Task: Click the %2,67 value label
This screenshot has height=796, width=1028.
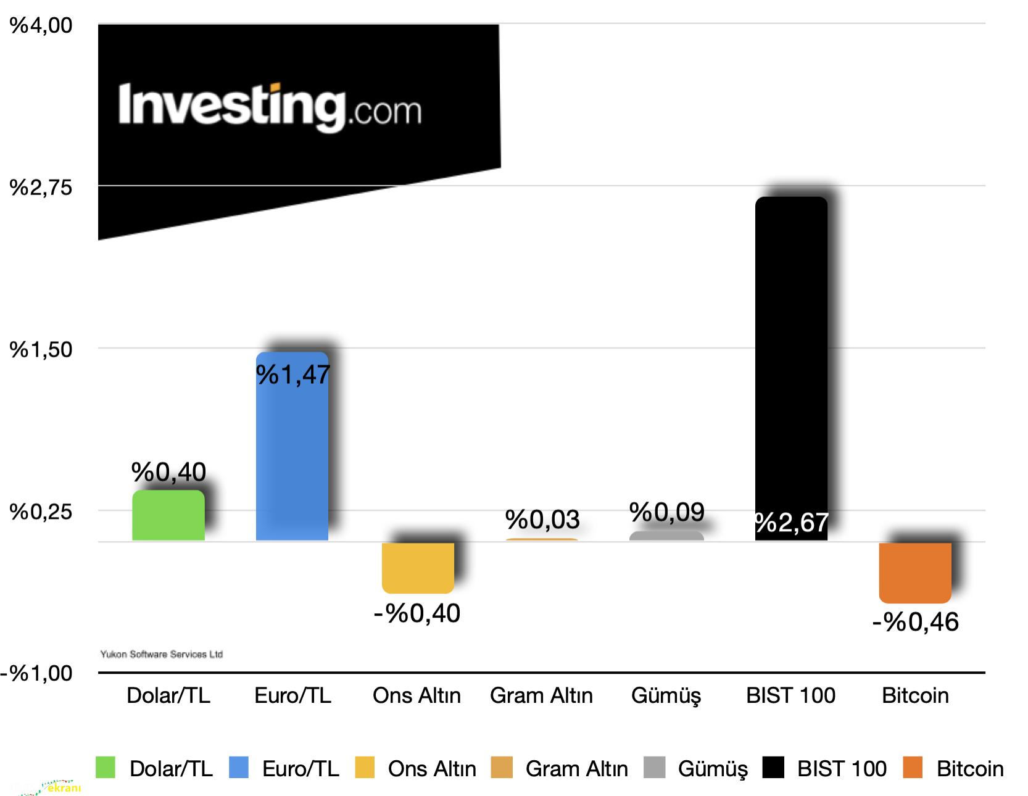Action: click(792, 523)
